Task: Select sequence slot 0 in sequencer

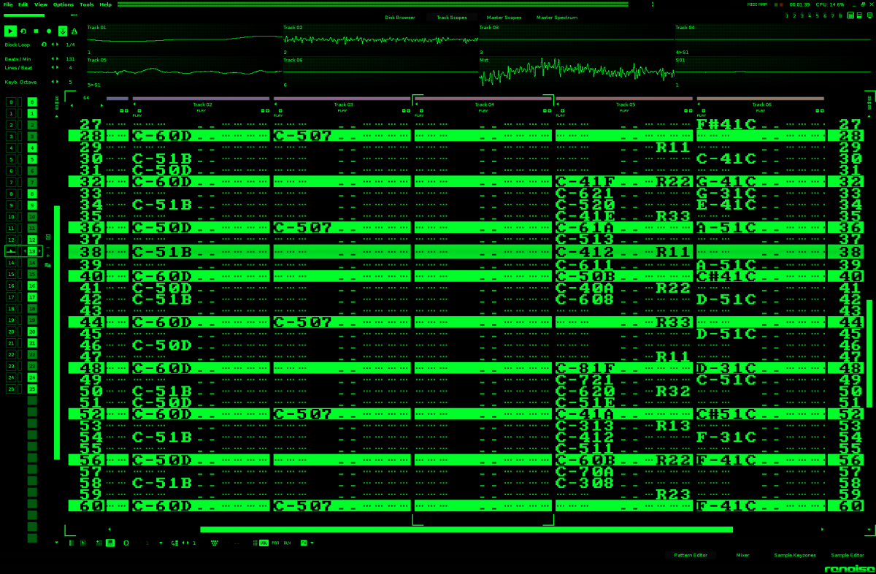Action: pyautogui.click(x=11, y=102)
